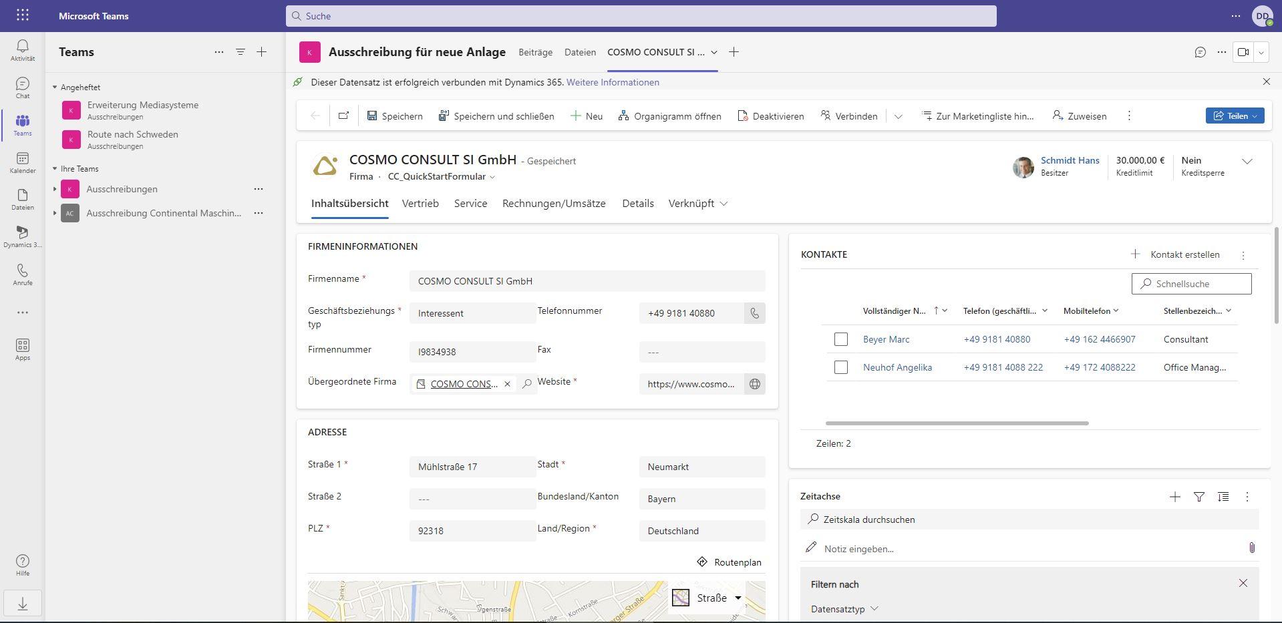Click the Weitere Informationen link
The image size is (1282, 623).
tap(613, 82)
